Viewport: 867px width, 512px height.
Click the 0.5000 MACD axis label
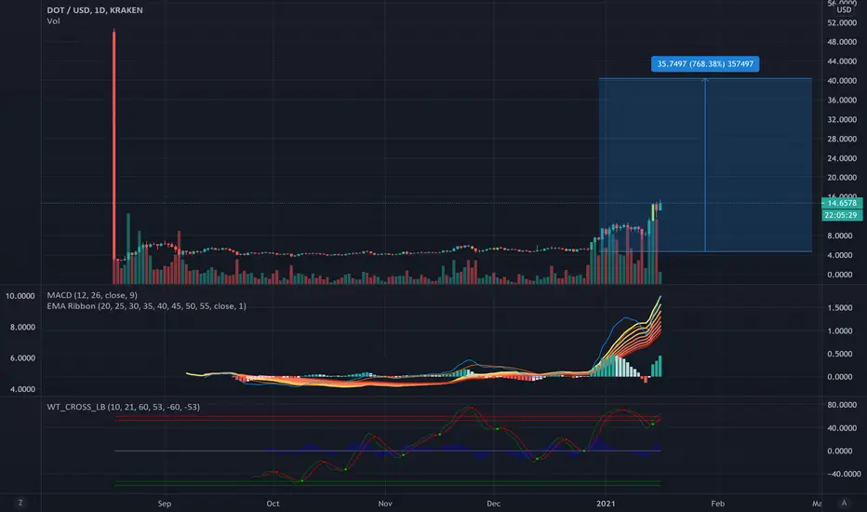click(x=839, y=354)
